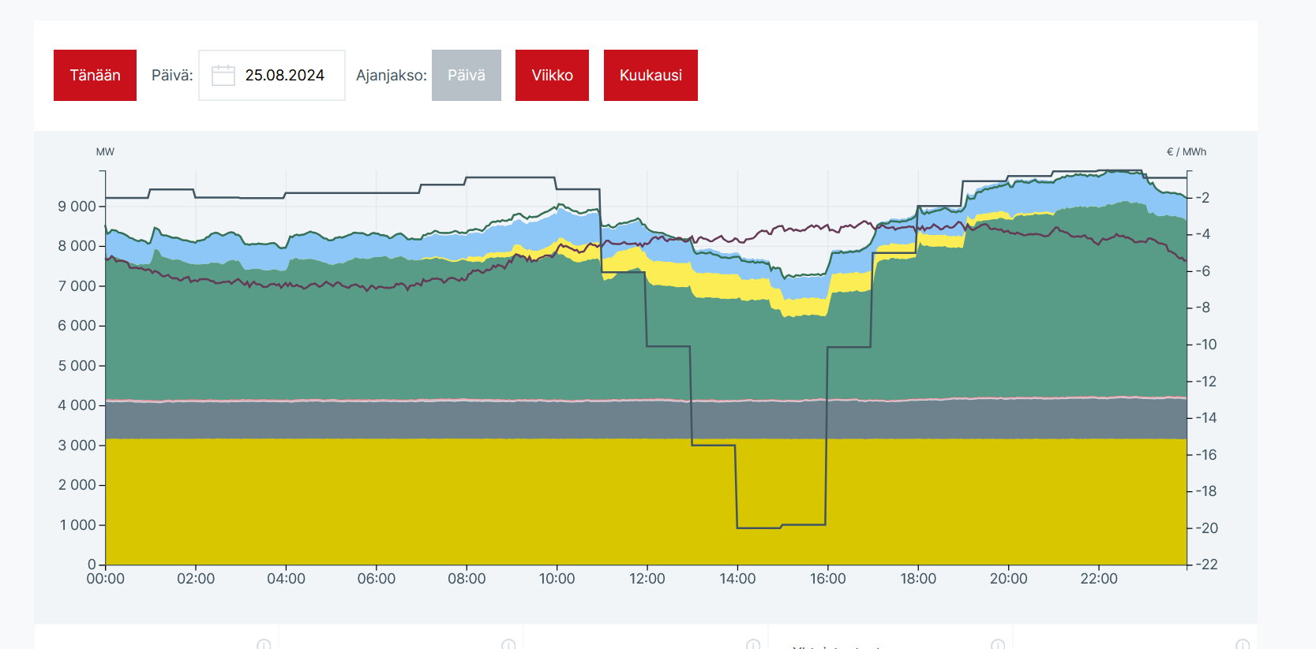Click info icon on fifth bottom card
This screenshot has width=1316, height=649.
pos(1242,644)
